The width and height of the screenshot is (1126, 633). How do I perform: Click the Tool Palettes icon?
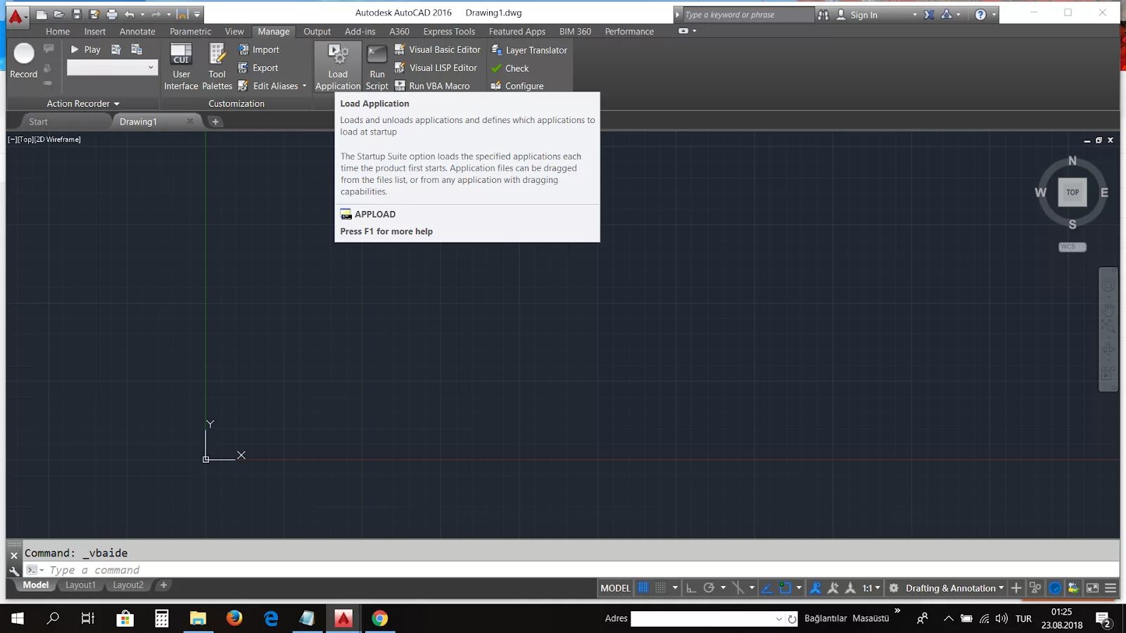(x=217, y=54)
